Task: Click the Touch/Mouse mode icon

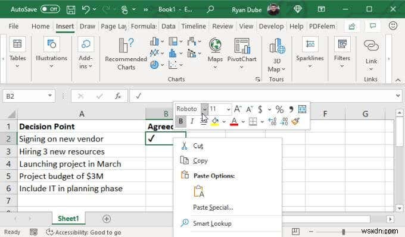Action: tap(124, 10)
